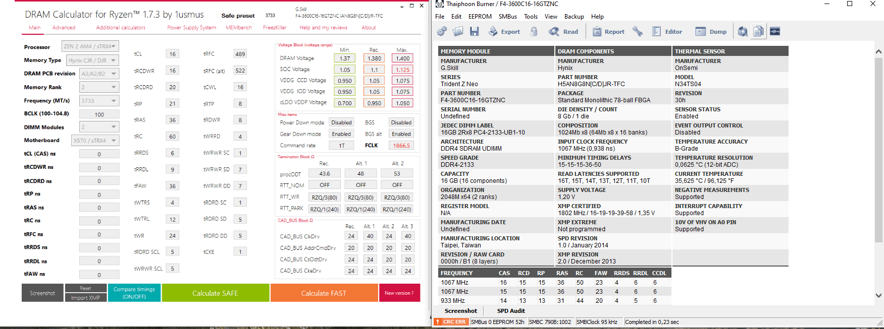Expand the Processor dropdown showing ZEN 2 AM4
Screen dimensions: 884x329
click(90, 46)
